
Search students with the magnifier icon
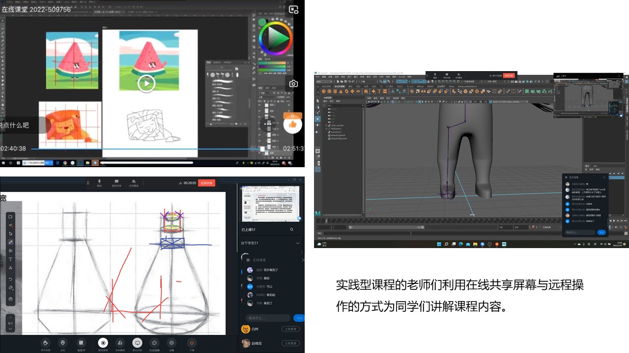(x=291, y=229)
